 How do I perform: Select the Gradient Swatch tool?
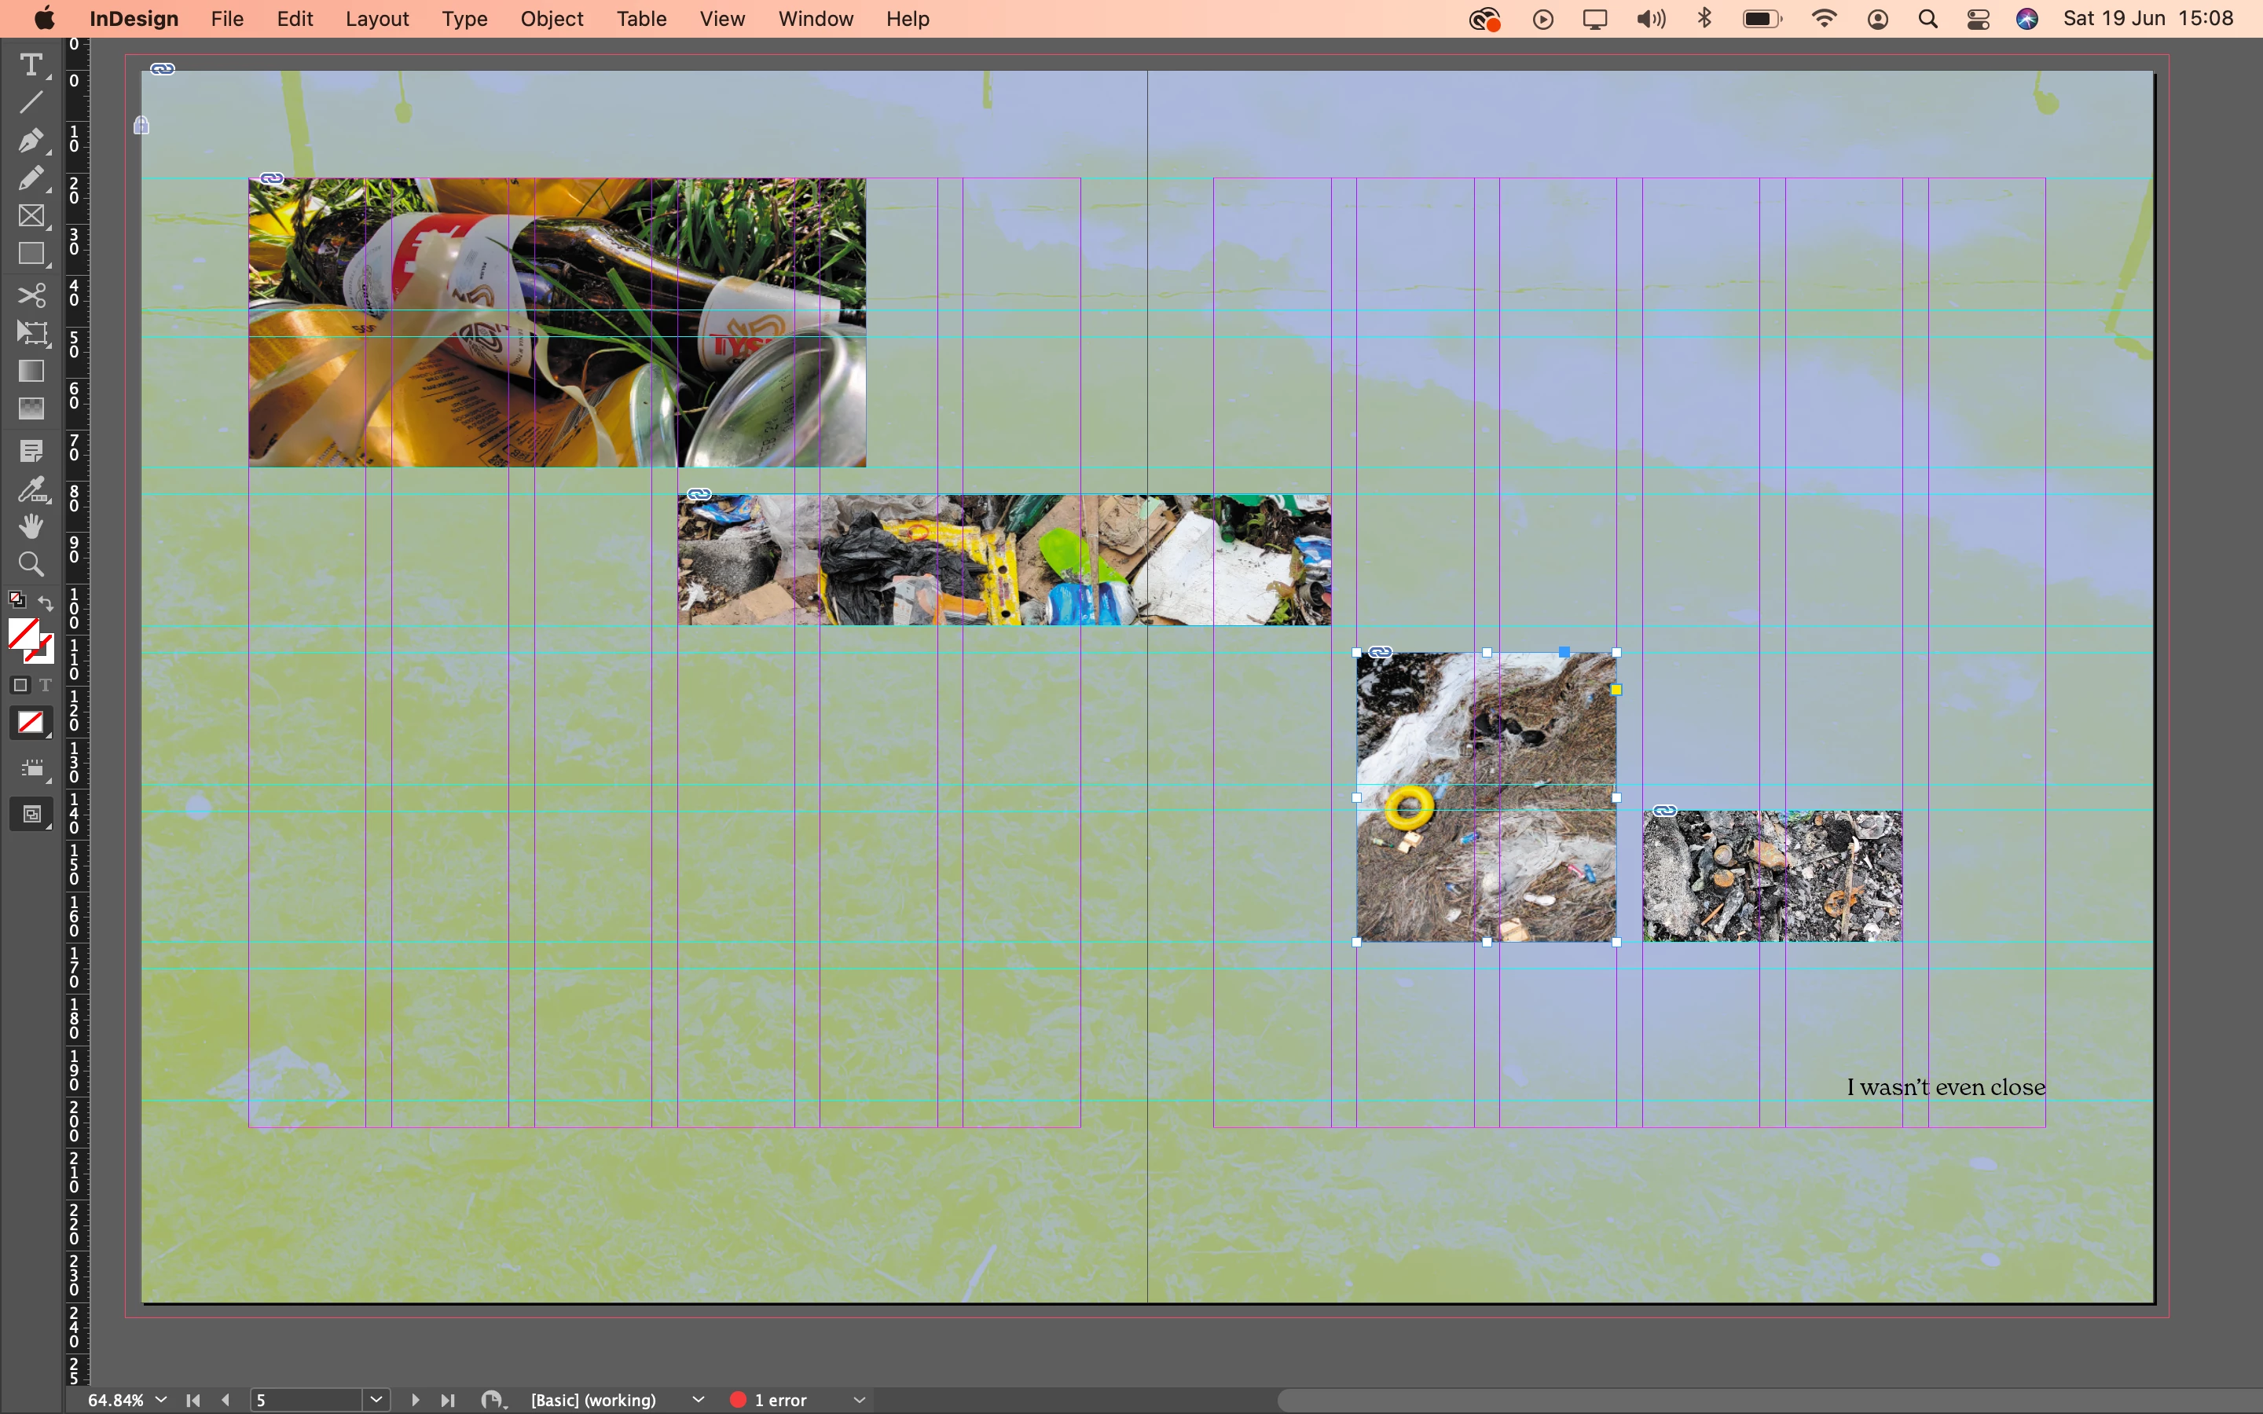pyautogui.click(x=31, y=372)
